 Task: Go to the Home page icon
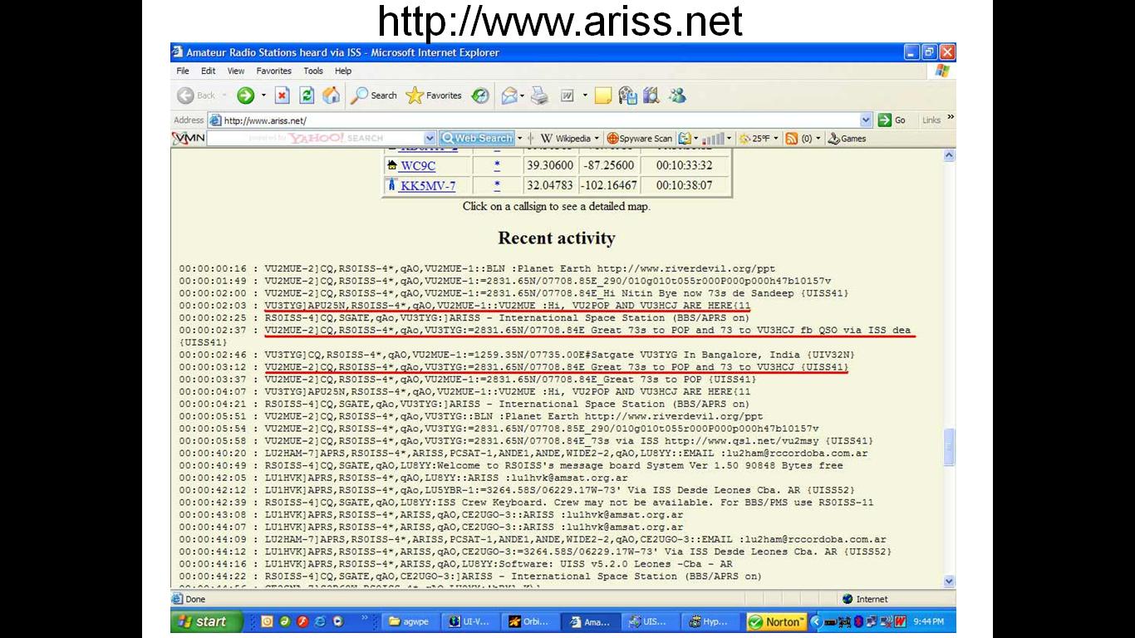331,96
